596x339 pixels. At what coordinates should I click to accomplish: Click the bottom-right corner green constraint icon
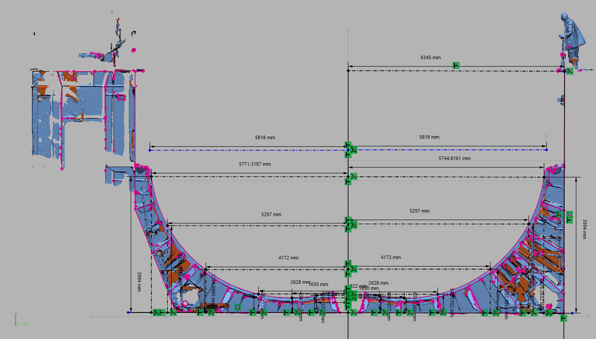(x=563, y=317)
